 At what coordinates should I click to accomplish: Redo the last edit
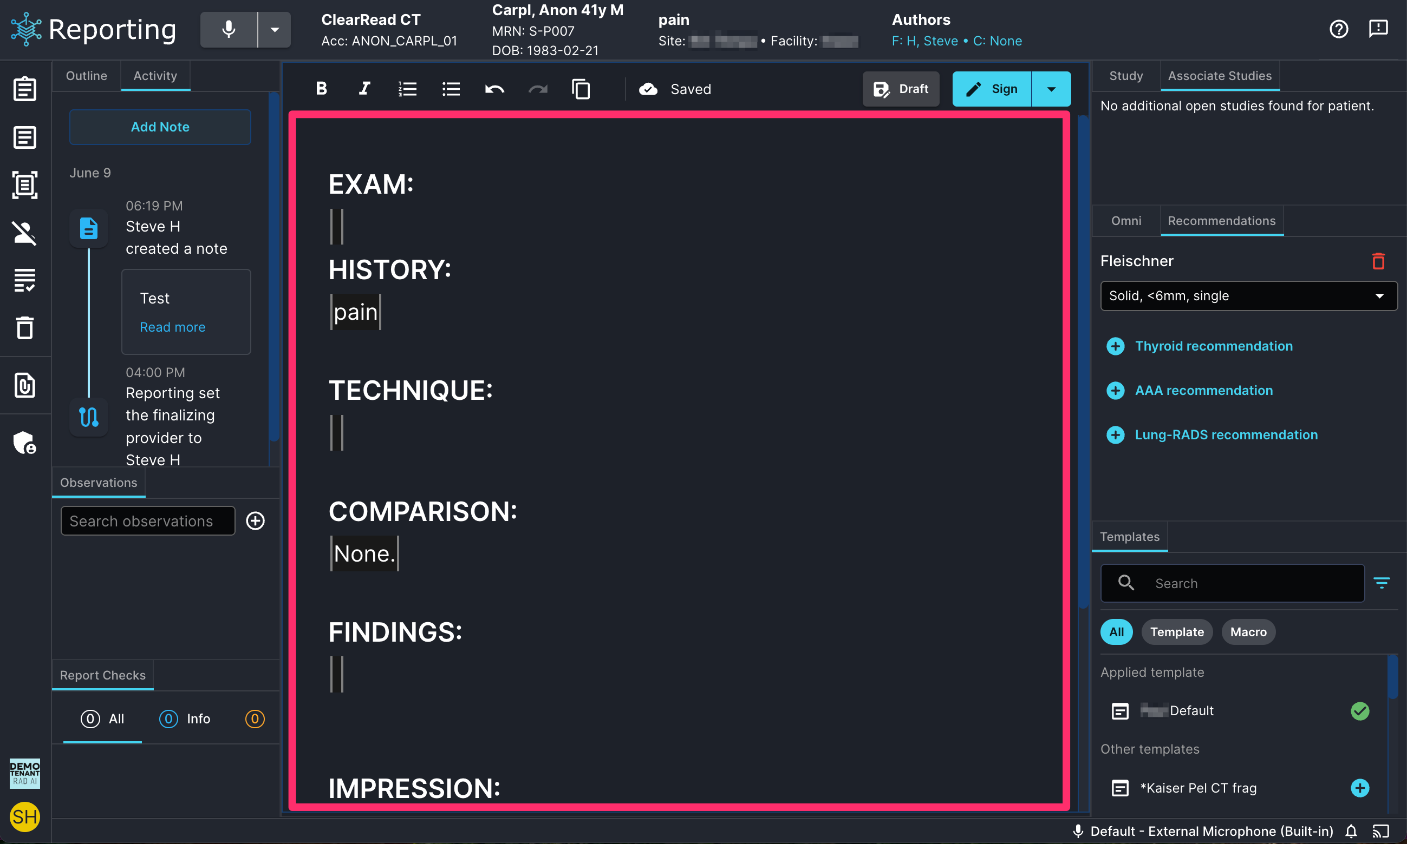(538, 89)
